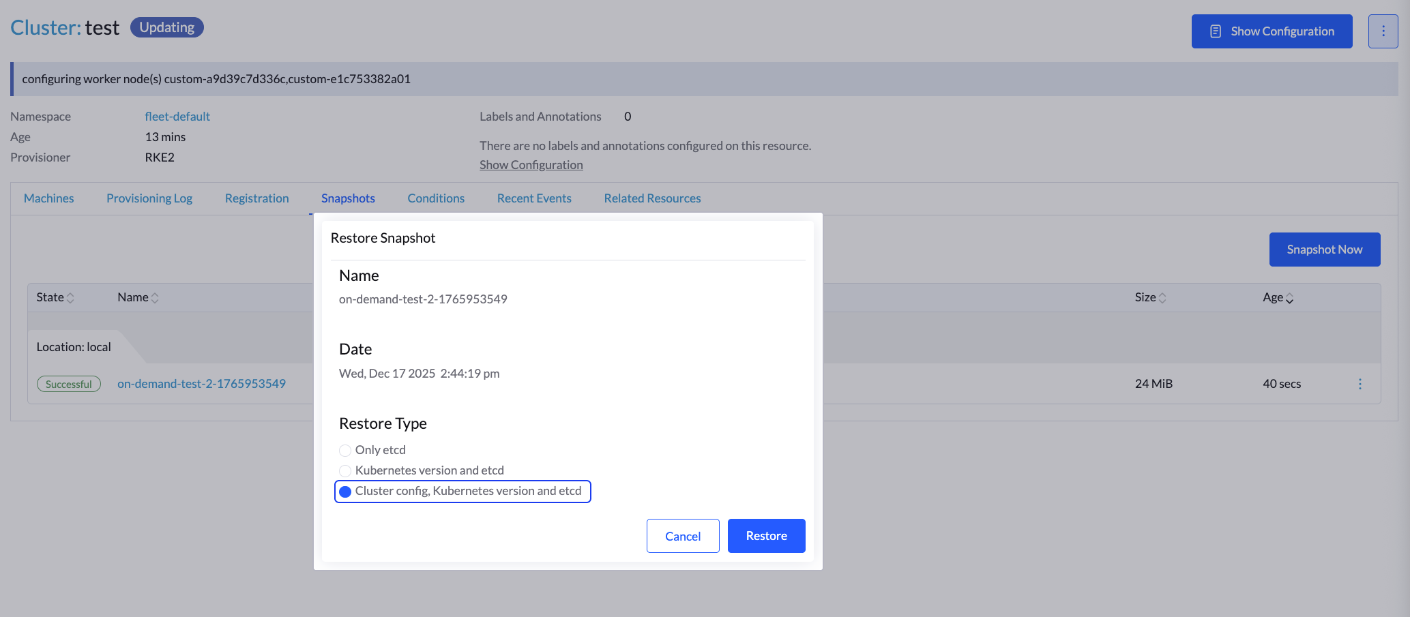Switch to the Machines tab
This screenshot has height=617, width=1410.
click(x=48, y=198)
